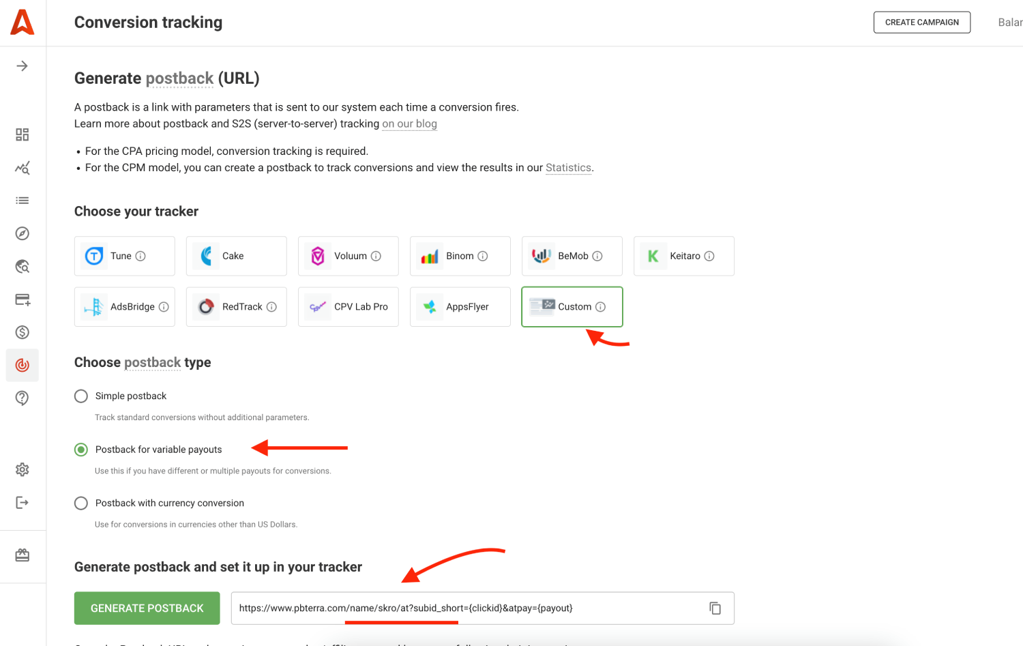Choose the Keitaro tracker card
1023x646 pixels.
(x=684, y=256)
